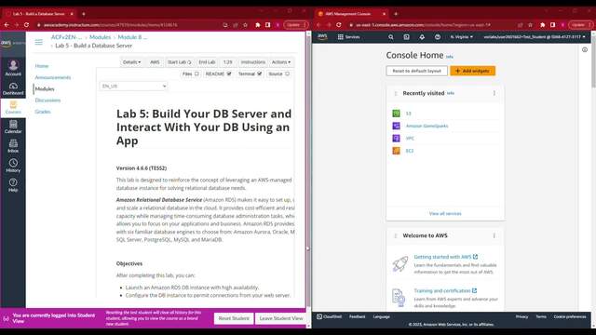Open the EN_US language dropdown
This screenshot has width=596, height=335.
pyautogui.click(x=133, y=87)
